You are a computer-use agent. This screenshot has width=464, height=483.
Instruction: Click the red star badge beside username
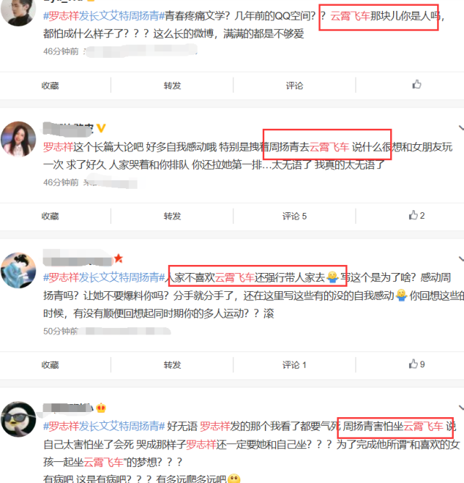click(x=119, y=259)
